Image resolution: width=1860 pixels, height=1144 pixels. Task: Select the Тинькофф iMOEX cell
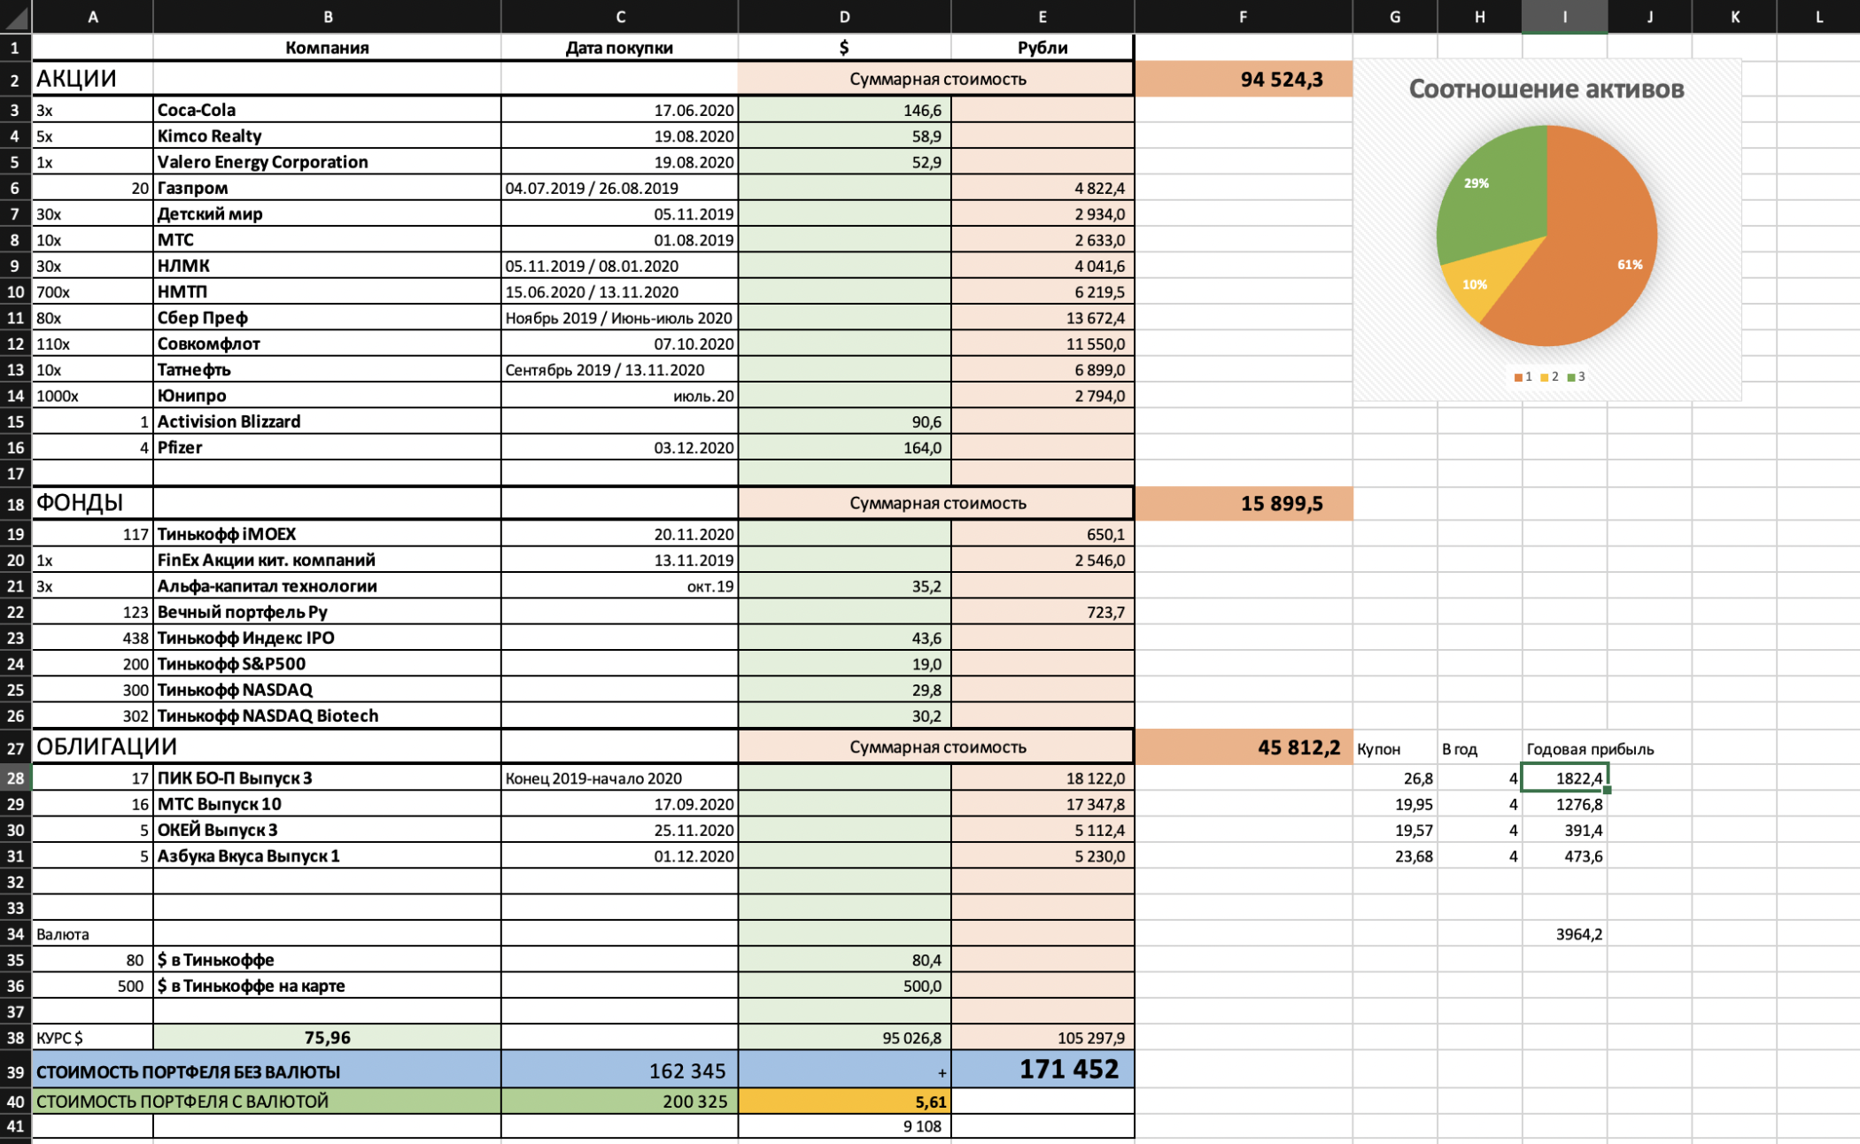[x=327, y=534]
